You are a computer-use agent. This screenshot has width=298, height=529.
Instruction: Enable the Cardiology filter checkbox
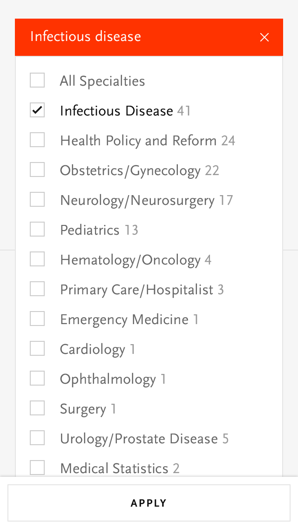37,349
